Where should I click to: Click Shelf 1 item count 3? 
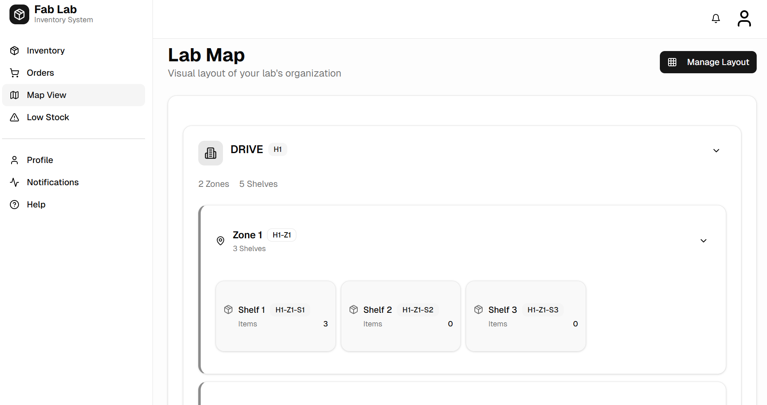coord(326,324)
